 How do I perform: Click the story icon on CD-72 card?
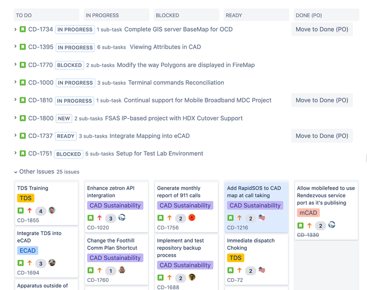coord(230,270)
